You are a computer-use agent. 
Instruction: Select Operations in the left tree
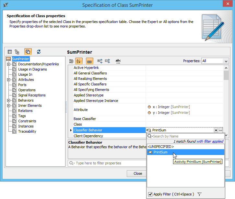[x=27, y=90]
